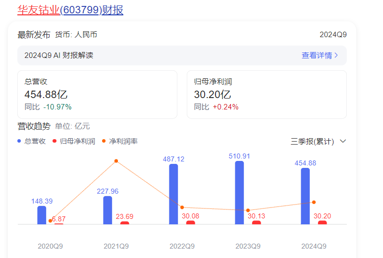This screenshot has height=258, width=383.
Task: Click the 2024Q9 red net profit bar
Action: click(323, 222)
